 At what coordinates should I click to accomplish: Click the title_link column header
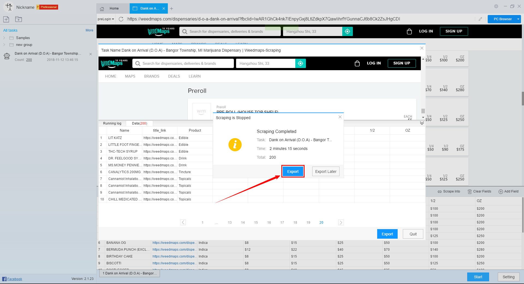[159, 131]
